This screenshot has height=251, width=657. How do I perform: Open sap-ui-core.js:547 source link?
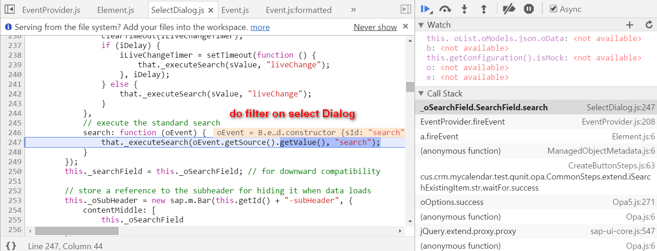623,231
